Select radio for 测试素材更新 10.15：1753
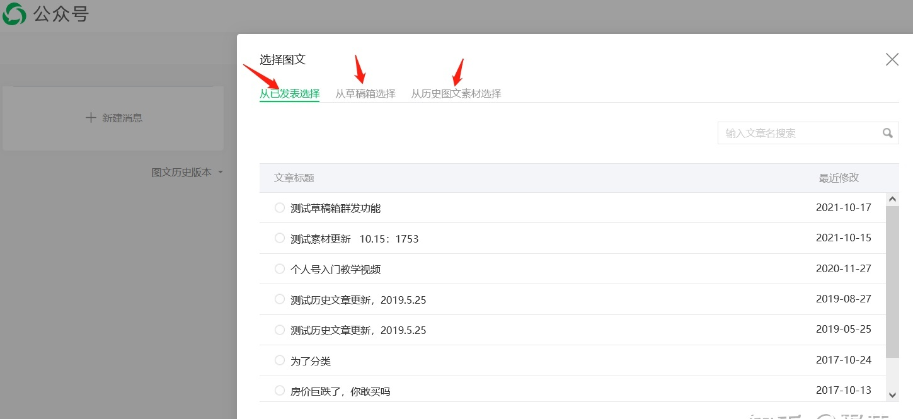 click(280, 238)
